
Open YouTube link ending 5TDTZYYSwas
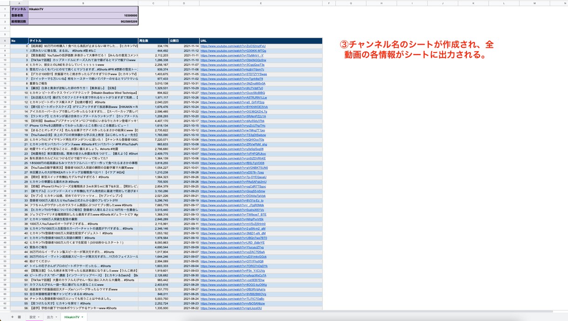pos(234,73)
